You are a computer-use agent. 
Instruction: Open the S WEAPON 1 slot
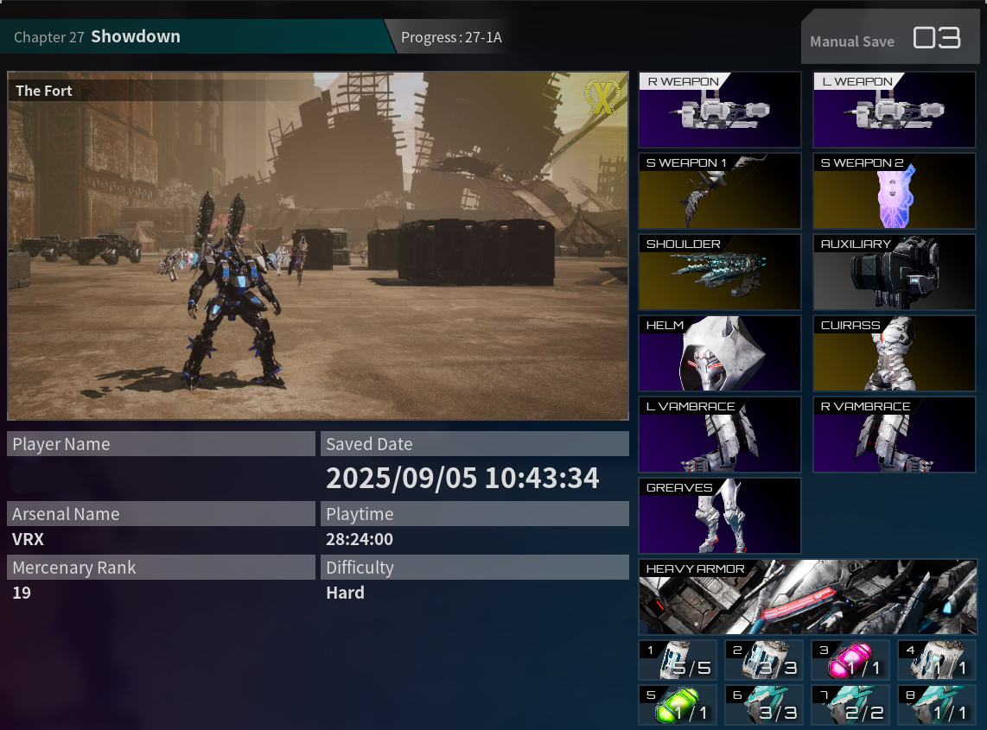tap(719, 191)
